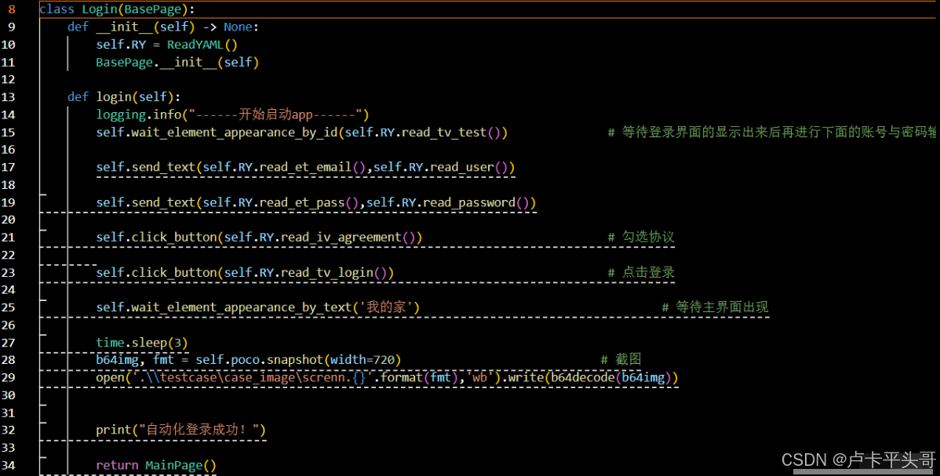Click the "time.sleep(3)" statement
Viewport: 940px width, 476px height.
coord(142,343)
